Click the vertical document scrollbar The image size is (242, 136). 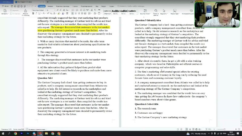[241, 72]
